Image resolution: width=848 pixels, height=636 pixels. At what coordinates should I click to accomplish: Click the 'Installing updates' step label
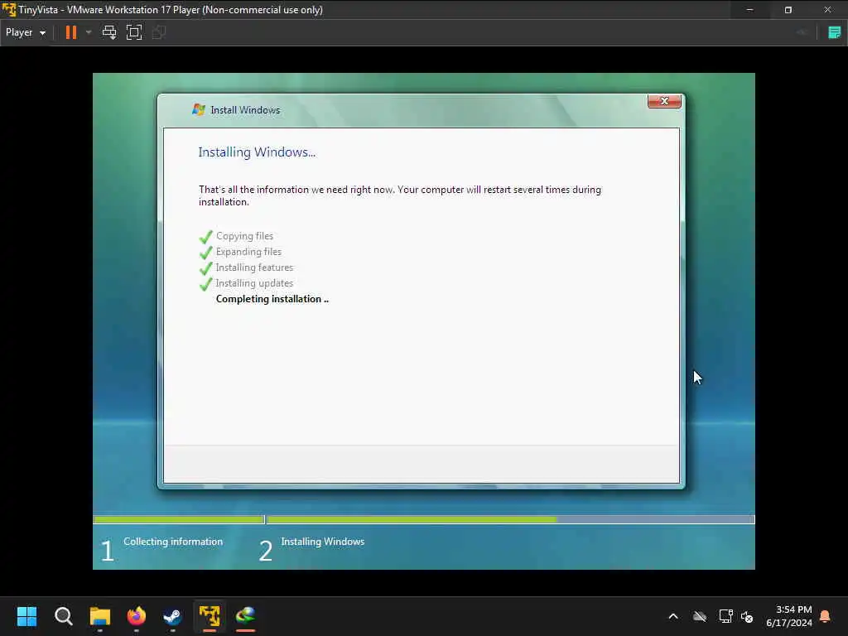point(254,283)
